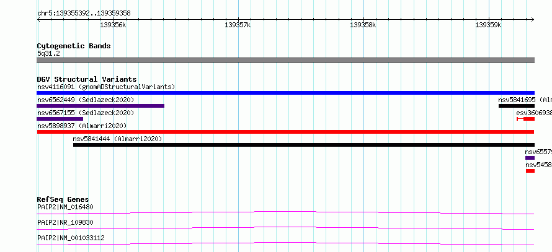
Task: Select the magenta PAIP2|NR_109830 intron line
Action: [285, 228]
